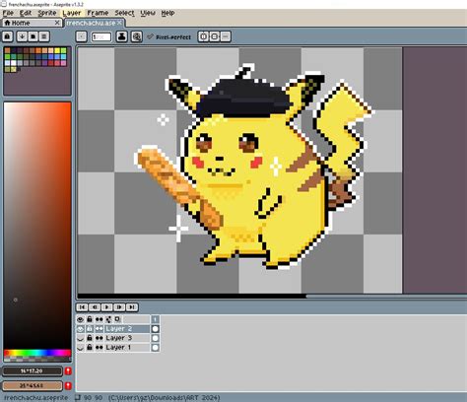Screen dimensions: 467x402
Task: Toggle onion skin header icon
Action: [108, 319]
